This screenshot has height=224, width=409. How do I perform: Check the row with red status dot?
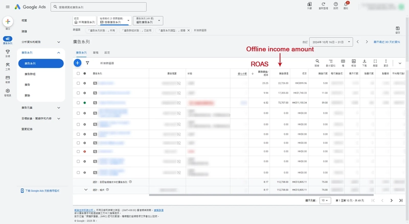78,152
